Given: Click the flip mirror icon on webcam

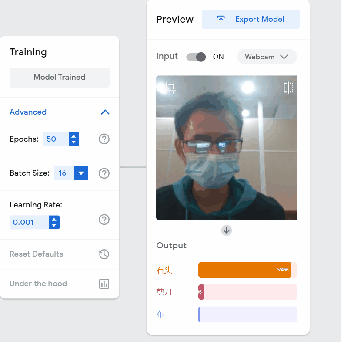Looking at the screenshot, I should point(288,88).
